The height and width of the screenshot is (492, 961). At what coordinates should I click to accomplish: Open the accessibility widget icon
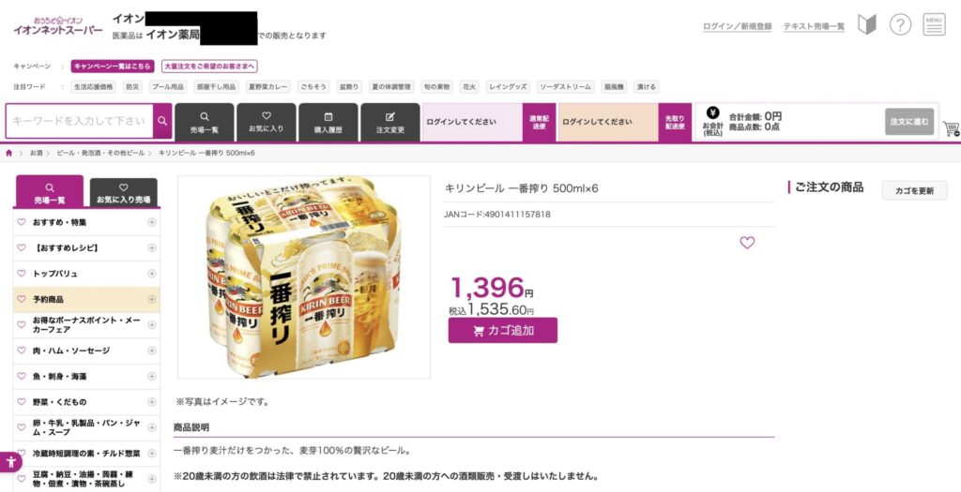pyautogui.click(x=10, y=462)
